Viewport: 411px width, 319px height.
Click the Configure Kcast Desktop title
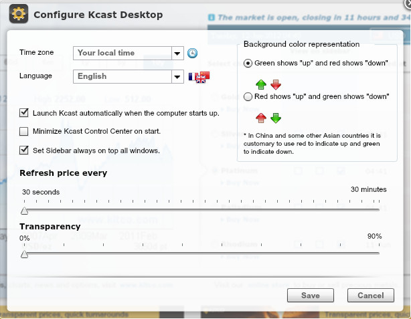(98, 15)
